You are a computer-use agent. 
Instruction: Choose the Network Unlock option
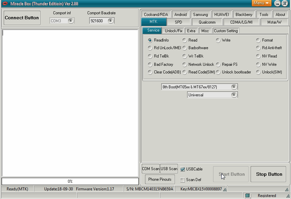[184, 64]
